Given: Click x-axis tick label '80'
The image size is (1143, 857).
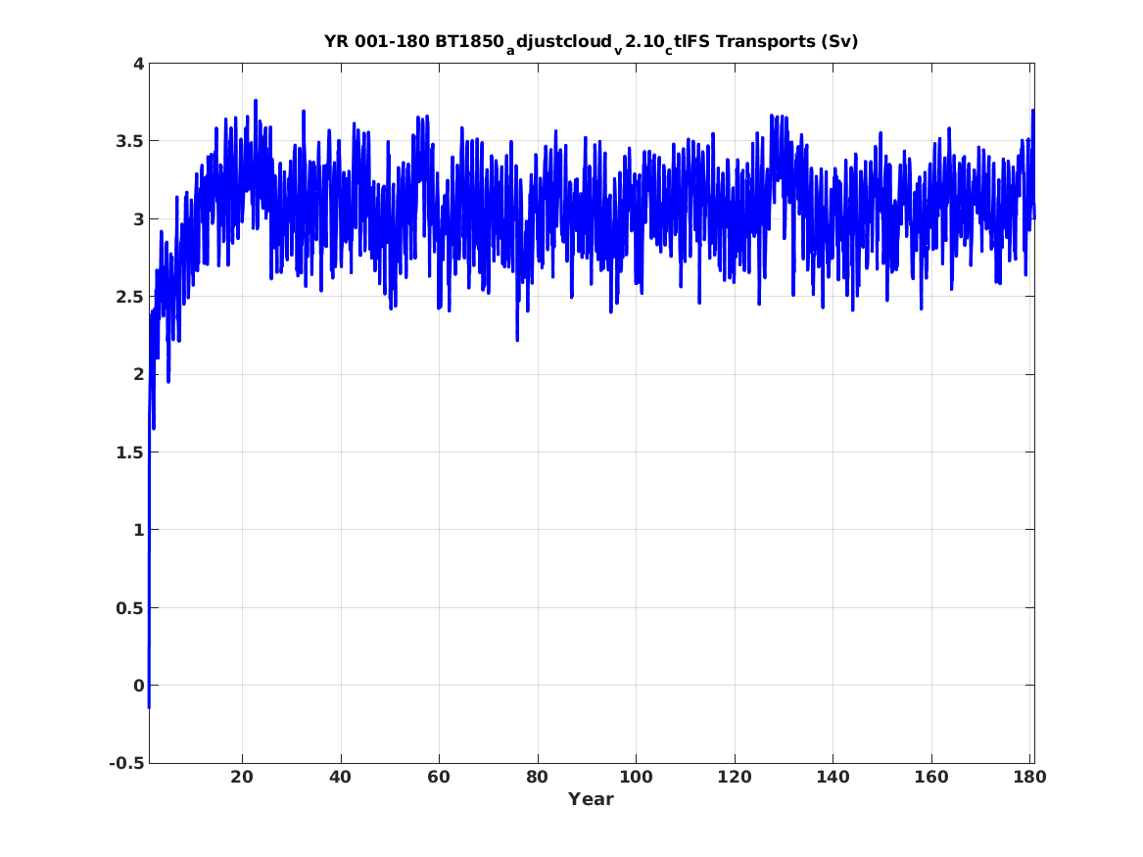Looking at the screenshot, I should point(538,778).
